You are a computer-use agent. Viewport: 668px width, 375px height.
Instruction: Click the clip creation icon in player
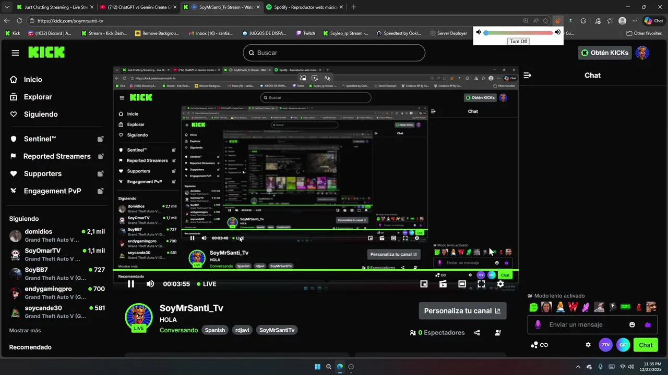click(443, 284)
